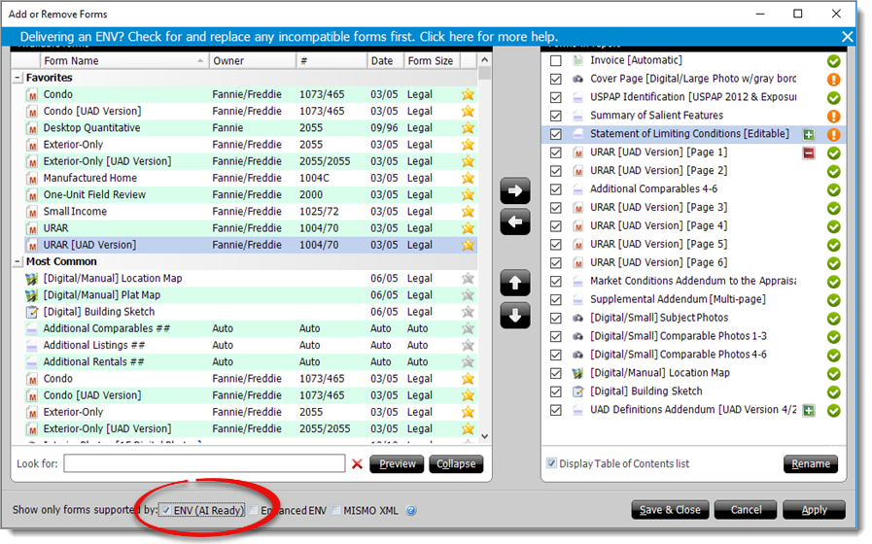Image resolution: width=872 pixels, height=544 pixels.
Task: Click Save & Close
Action: click(x=670, y=510)
